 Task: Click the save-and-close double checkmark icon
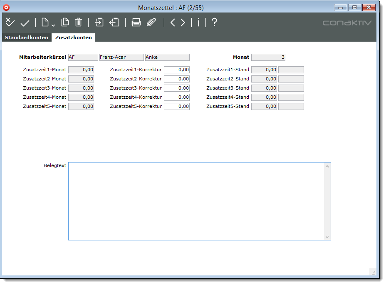[10, 22]
